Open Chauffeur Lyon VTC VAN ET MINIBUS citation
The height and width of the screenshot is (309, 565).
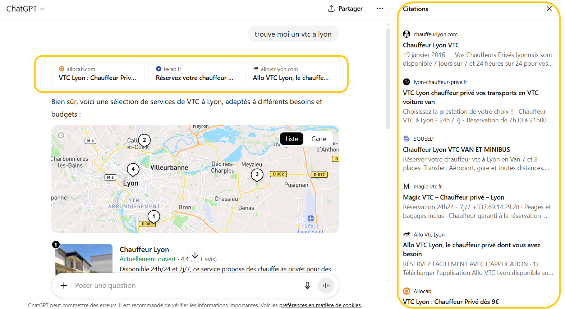[456, 150]
